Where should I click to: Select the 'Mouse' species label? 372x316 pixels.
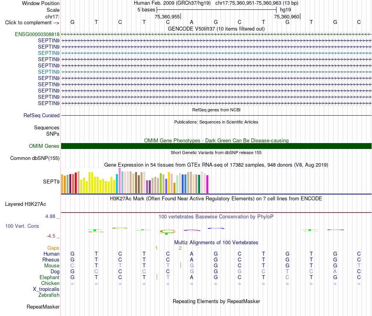[x=52, y=266]
